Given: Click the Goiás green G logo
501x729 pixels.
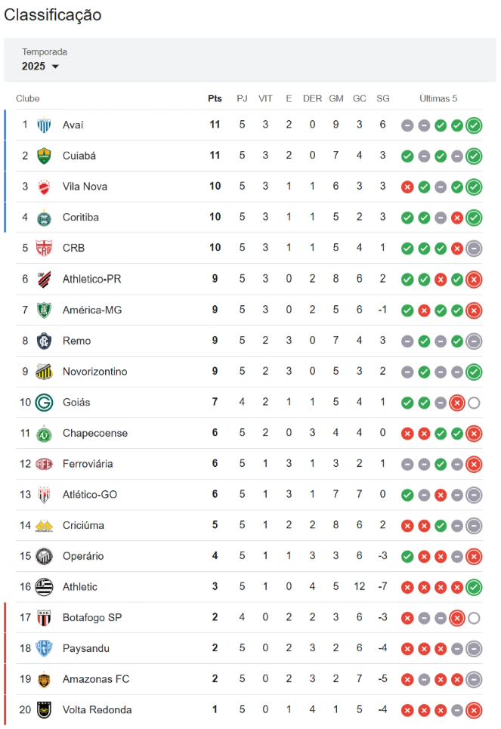Looking at the screenshot, I should point(44,403).
